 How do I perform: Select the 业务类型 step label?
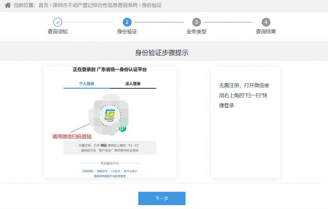coord(196,31)
